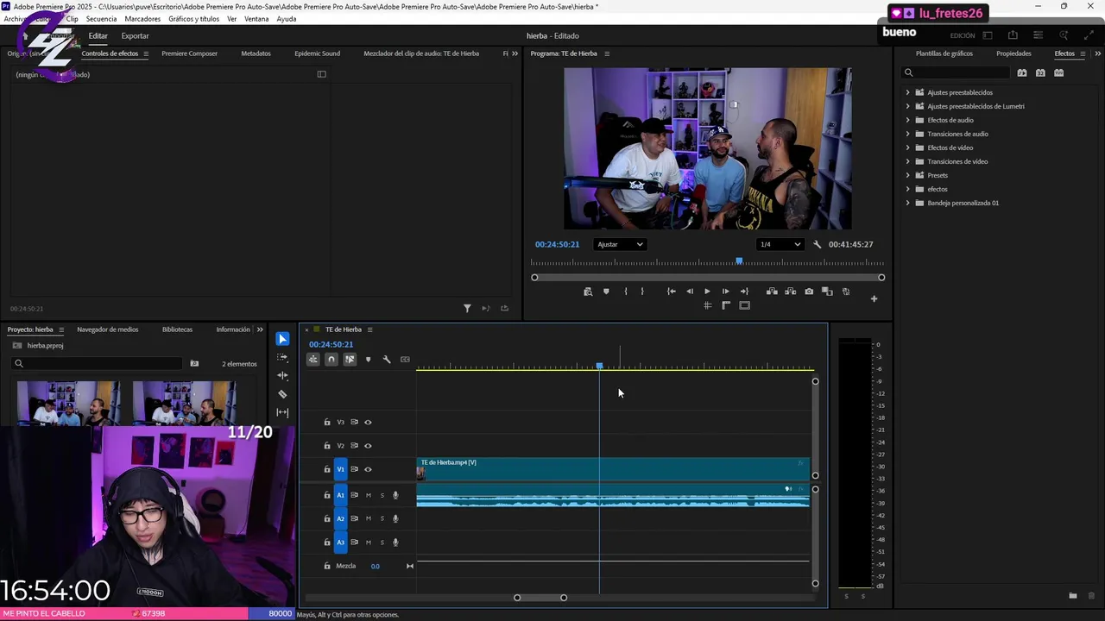Go to Out point in Program monitor
Screen dimensions: 1105x621
[x=744, y=292]
